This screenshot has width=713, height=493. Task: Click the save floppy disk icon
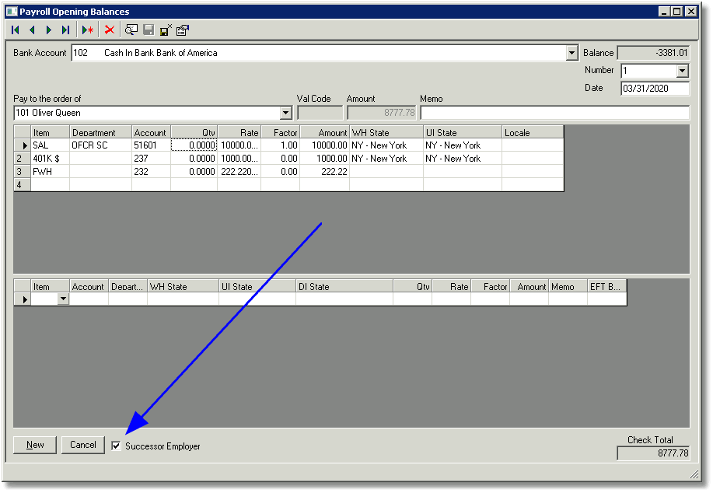[149, 30]
